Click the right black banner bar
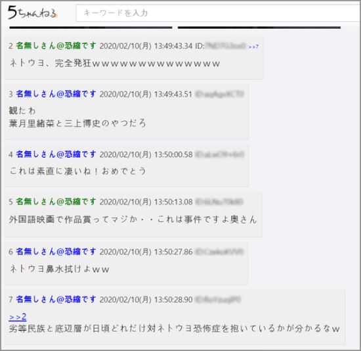361x351 pixels. 259,28
